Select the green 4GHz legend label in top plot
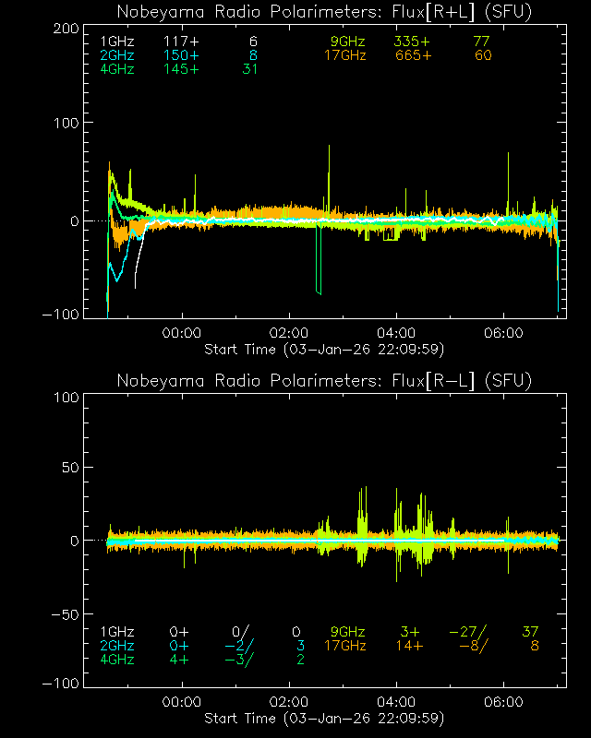The width and height of the screenshot is (591, 738). 117,71
